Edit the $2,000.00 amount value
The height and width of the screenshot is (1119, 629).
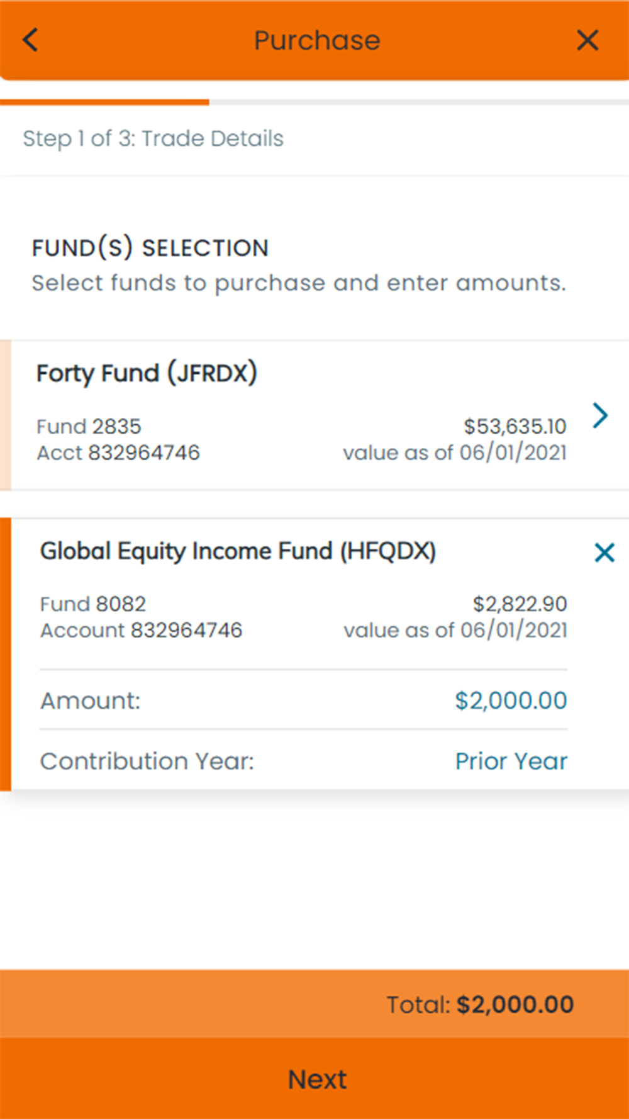click(511, 700)
